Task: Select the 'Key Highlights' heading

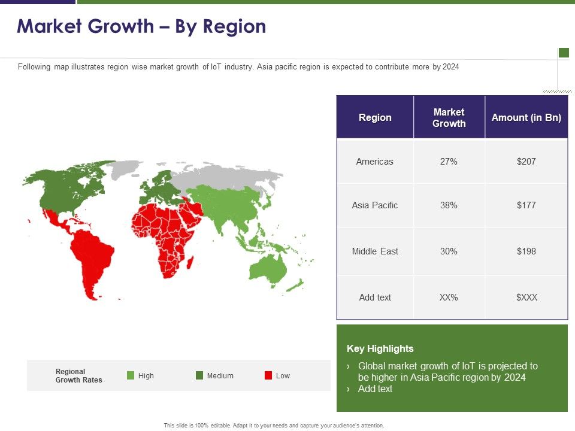Action: click(380, 348)
